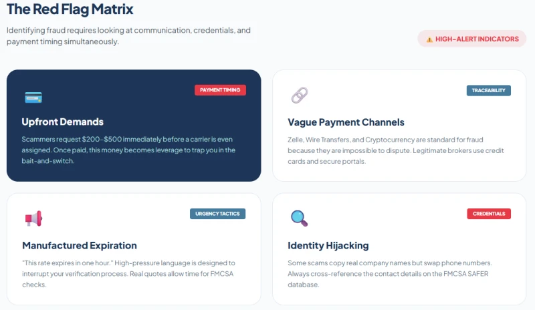The height and width of the screenshot is (310, 535).
Task: Select the Manufactured Expiration heading
Action: 80,245
